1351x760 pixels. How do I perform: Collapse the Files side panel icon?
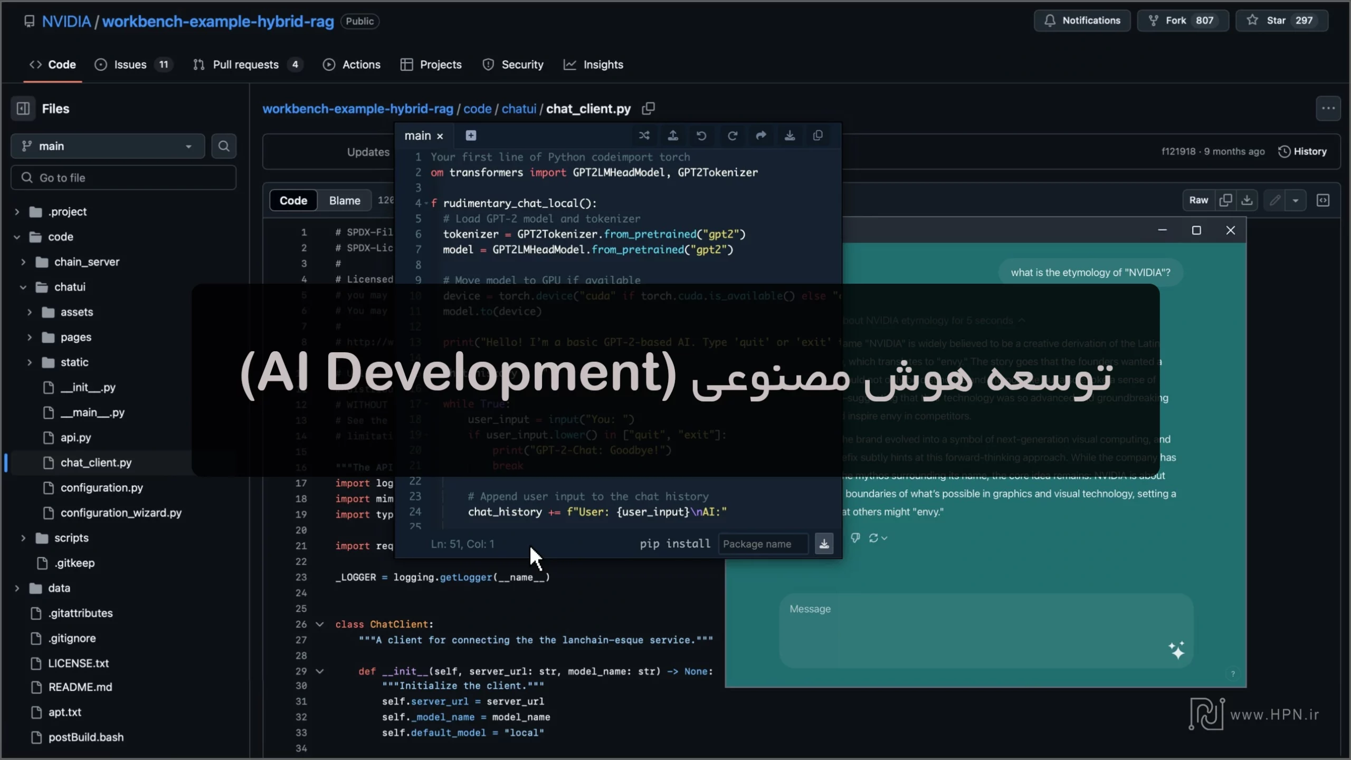[x=23, y=109]
